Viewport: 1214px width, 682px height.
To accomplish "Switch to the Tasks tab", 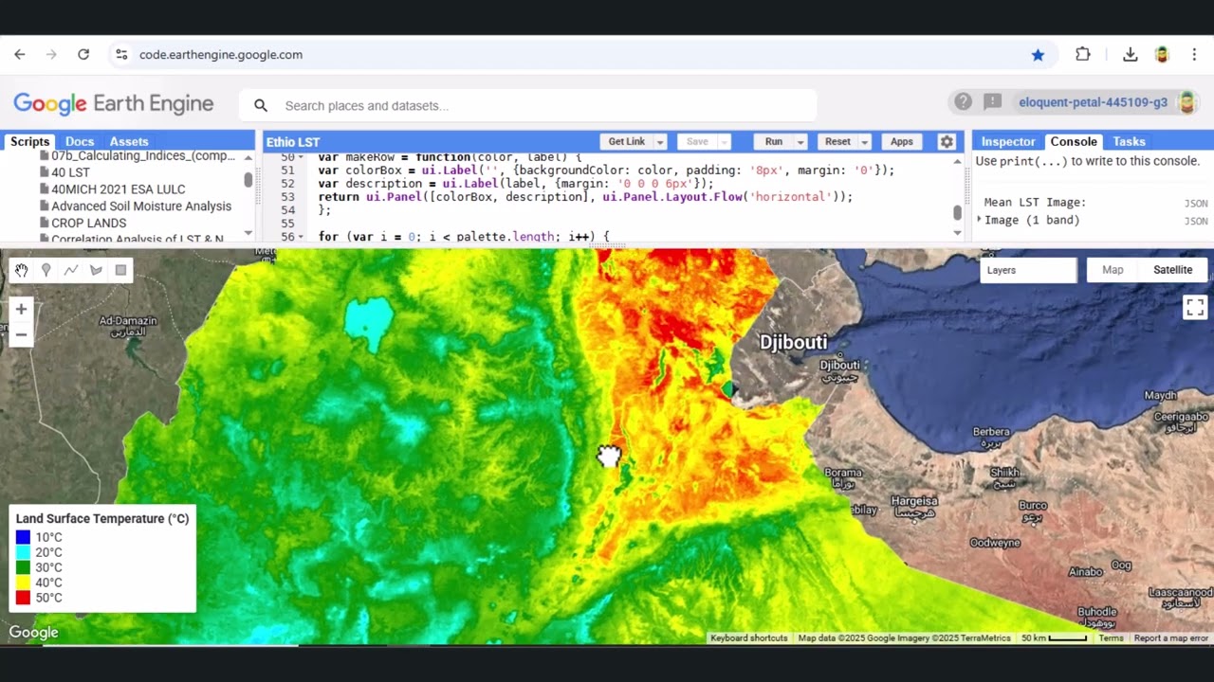I will 1129,141.
